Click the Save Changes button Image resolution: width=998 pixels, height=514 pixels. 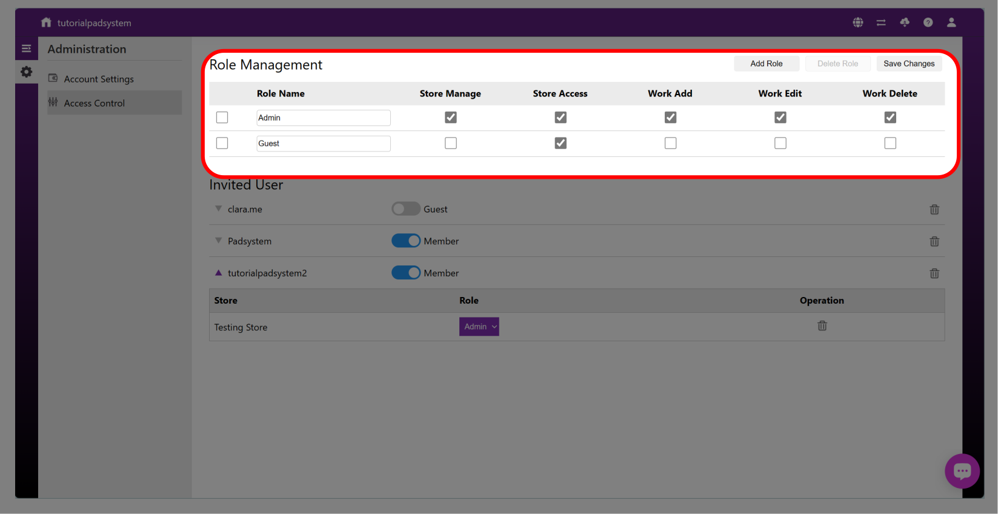pyautogui.click(x=909, y=64)
